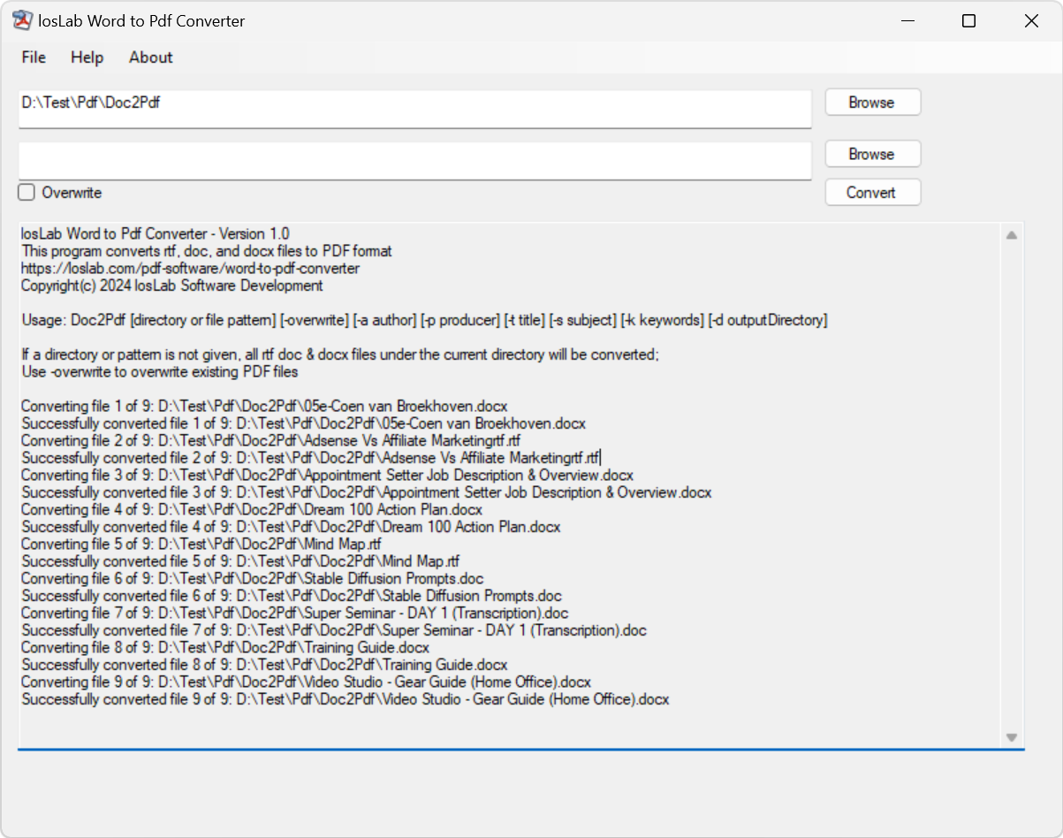Click the loslab.com URL line in log
Screen dimensions: 1063x838
click(190, 269)
